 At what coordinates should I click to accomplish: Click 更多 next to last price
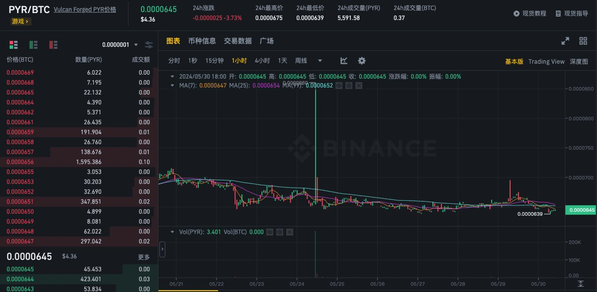coord(144,257)
